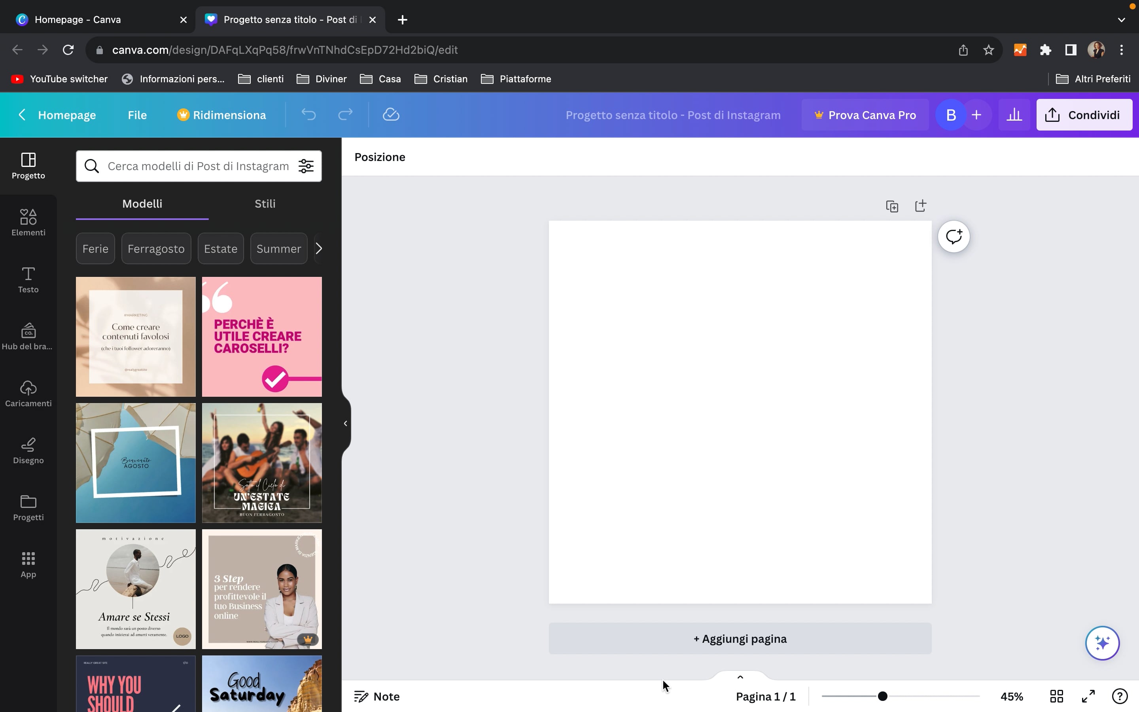The width and height of the screenshot is (1139, 712).
Task: Expand the page thumbnails drawer
Action: (x=740, y=677)
